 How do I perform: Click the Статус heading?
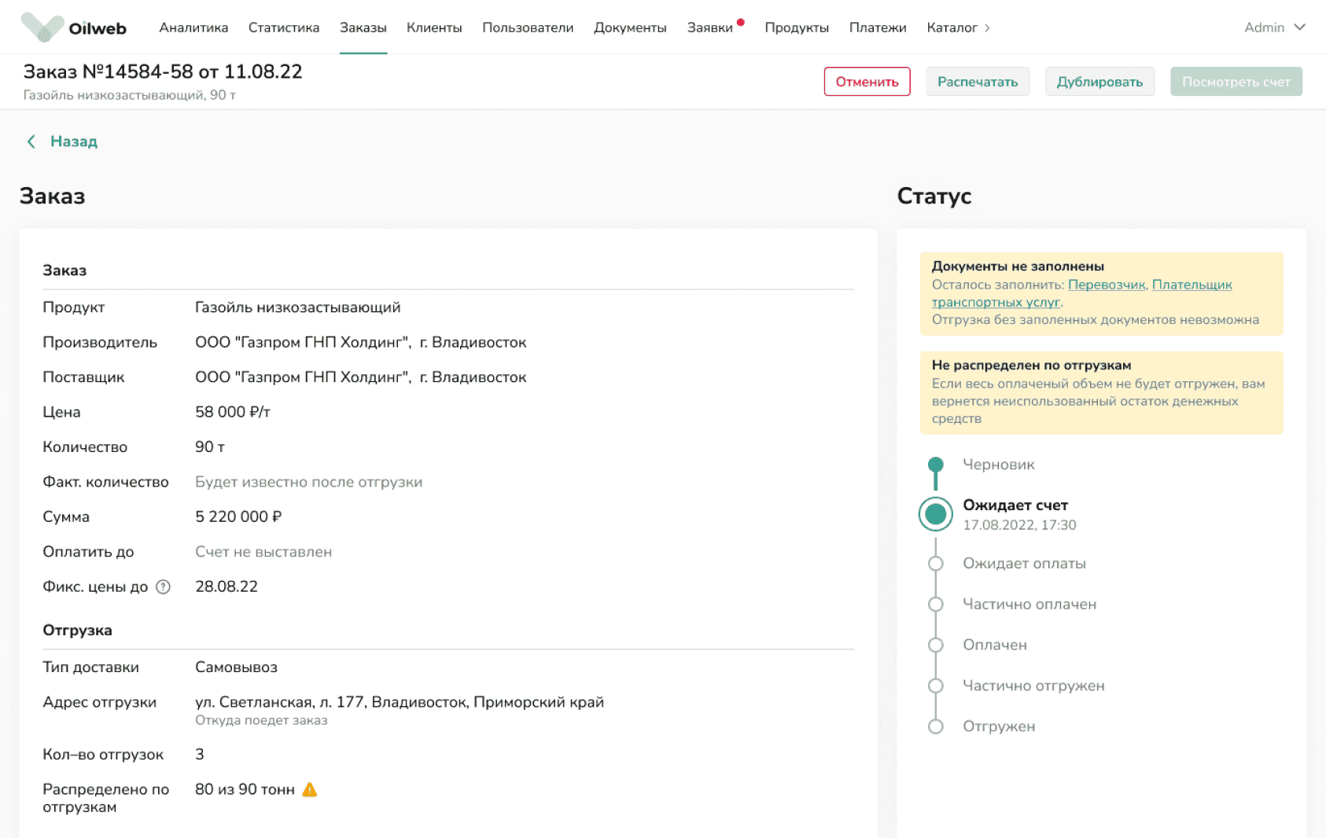click(x=934, y=197)
